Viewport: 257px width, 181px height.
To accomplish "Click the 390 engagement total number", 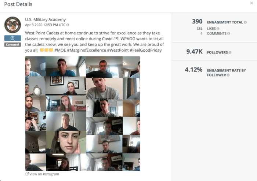I will pos(197,21).
